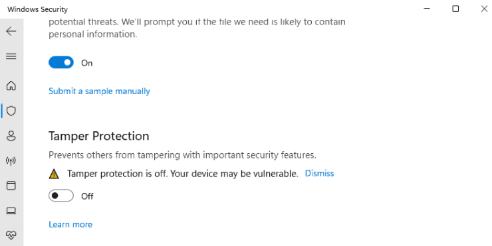This screenshot has height=246, width=492.
Task: Go back using the back arrow
Action: click(11, 31)
